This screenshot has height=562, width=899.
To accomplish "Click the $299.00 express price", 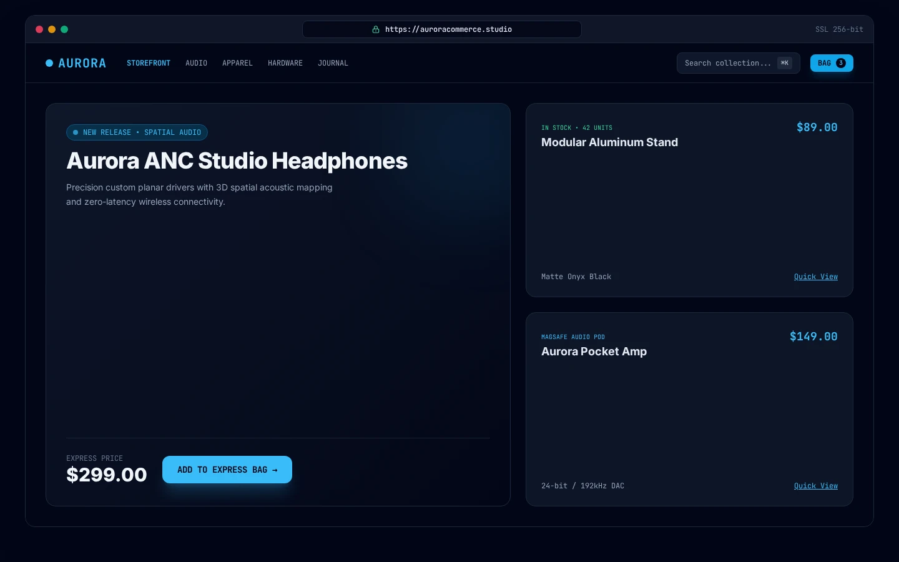I will [107, 475].
